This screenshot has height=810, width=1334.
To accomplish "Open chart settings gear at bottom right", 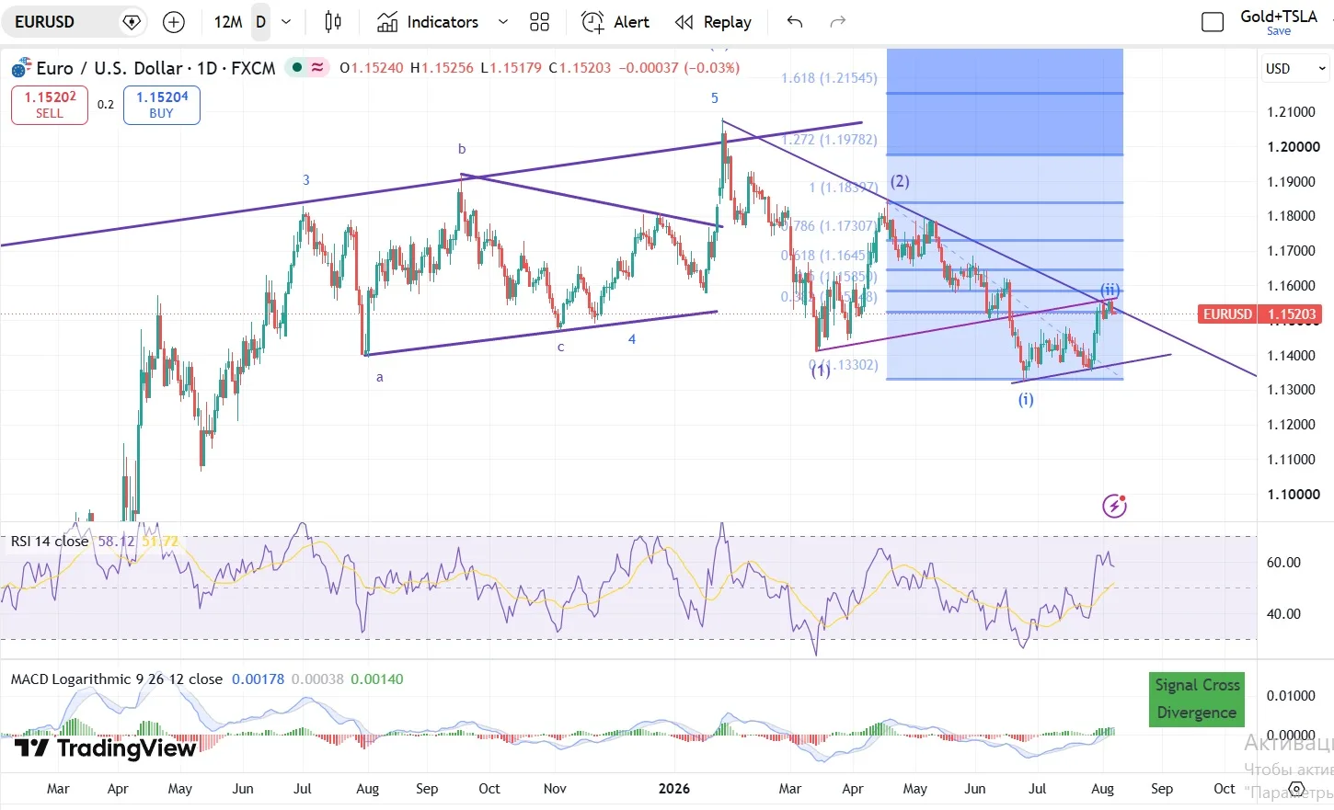I will pos(1296,789).
